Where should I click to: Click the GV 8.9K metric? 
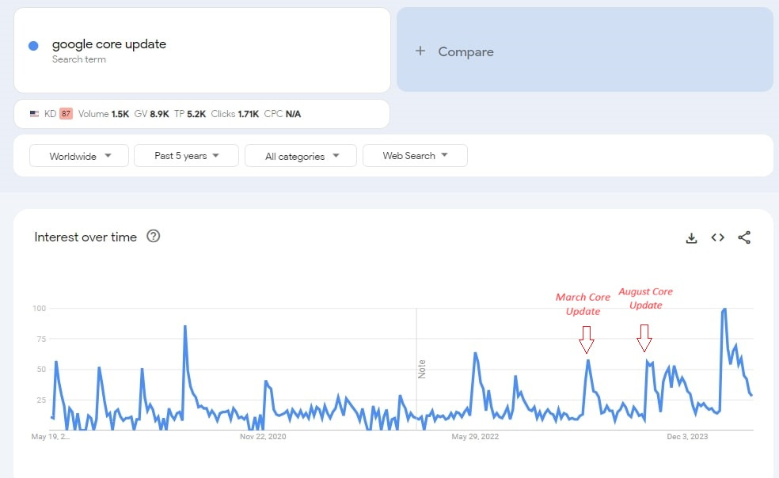pyautogui.click(x=151, y=114)
